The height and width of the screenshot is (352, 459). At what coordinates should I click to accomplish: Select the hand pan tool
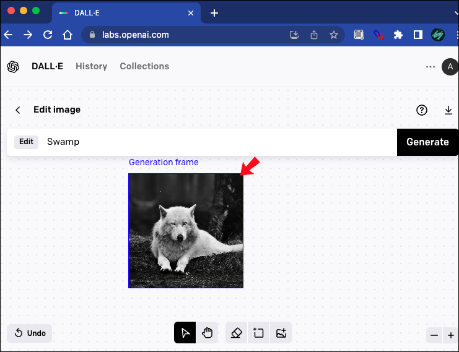point(207,333)
